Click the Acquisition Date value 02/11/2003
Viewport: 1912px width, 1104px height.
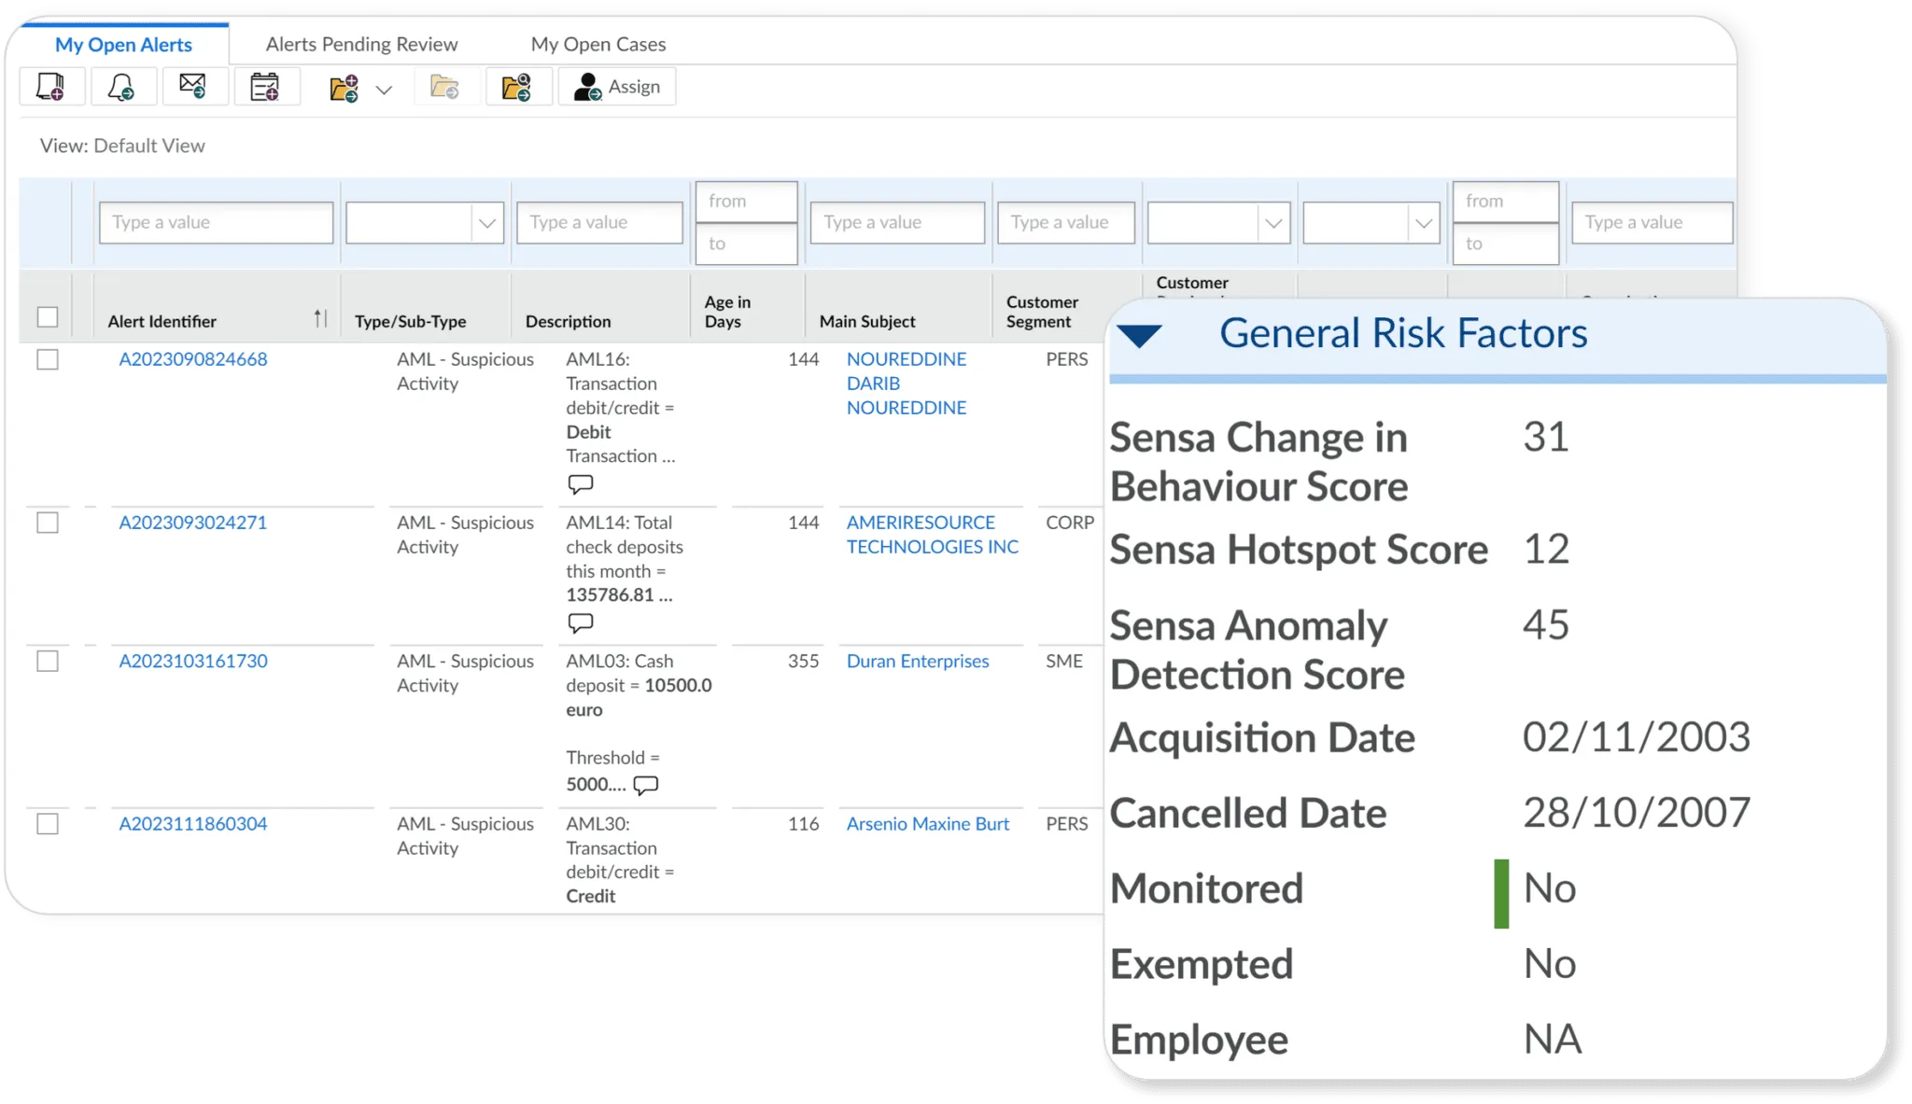(1637, 737)
